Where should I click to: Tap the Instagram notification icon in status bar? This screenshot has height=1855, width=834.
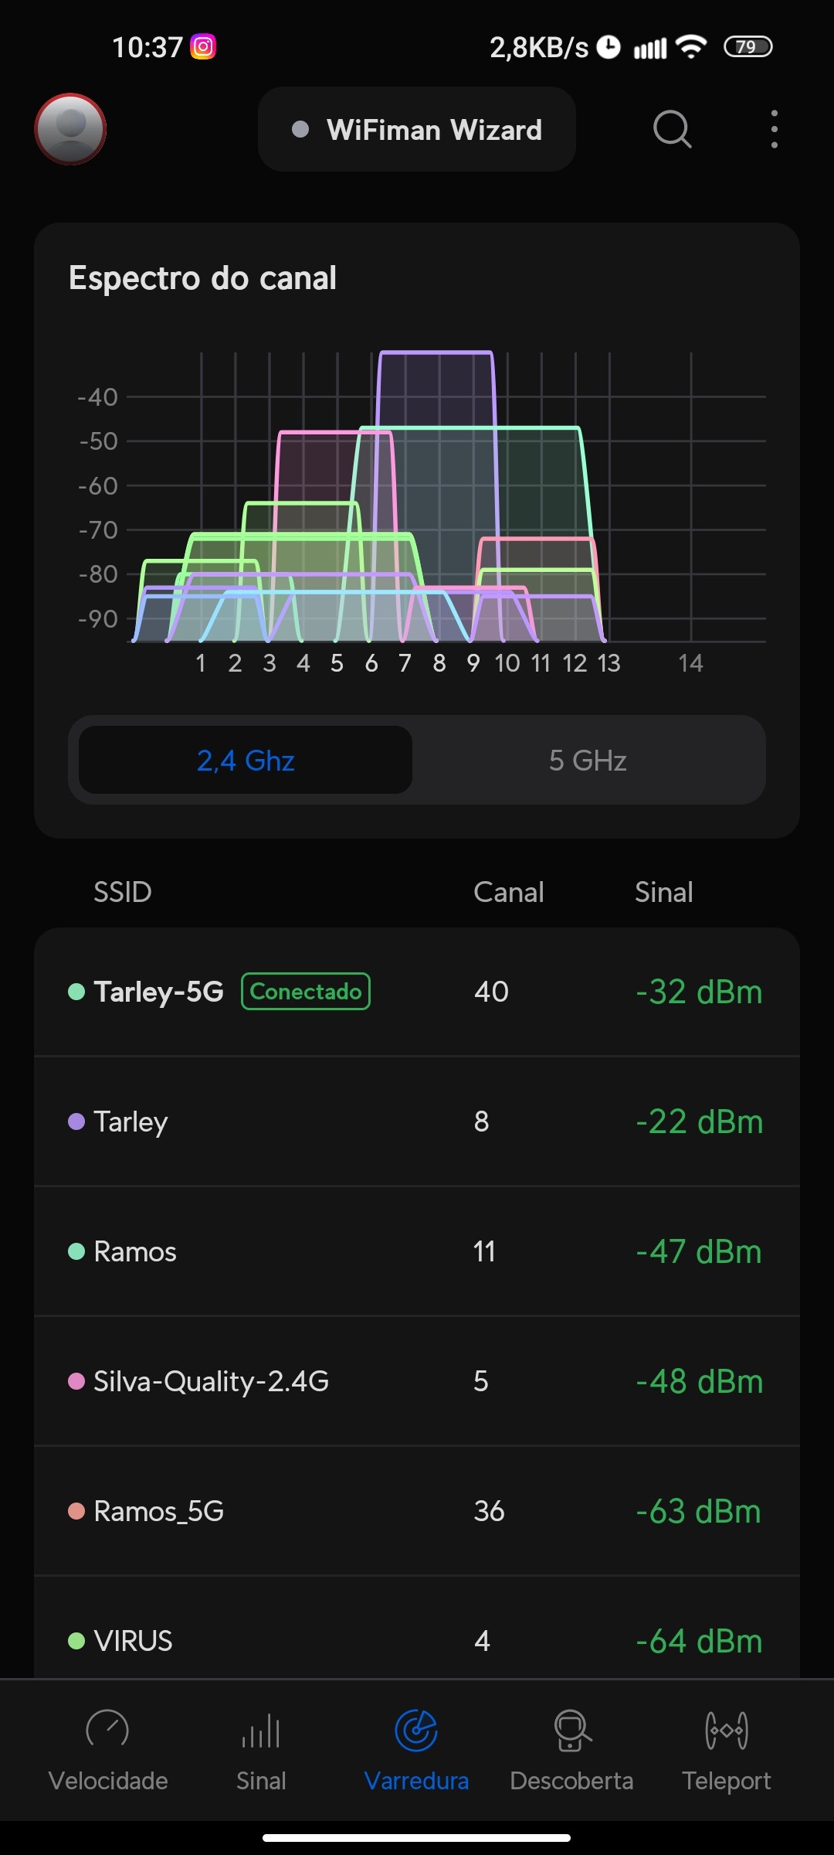pos(203,47)
